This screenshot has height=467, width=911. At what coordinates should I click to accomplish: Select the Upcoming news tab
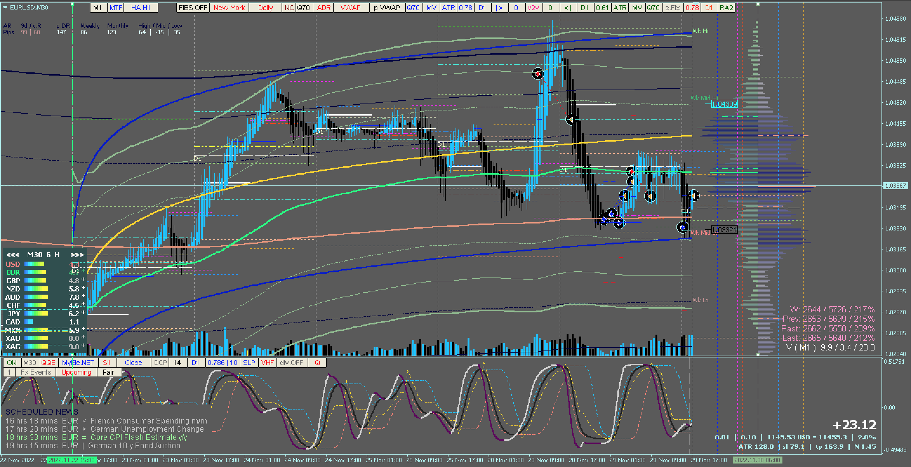76,372
